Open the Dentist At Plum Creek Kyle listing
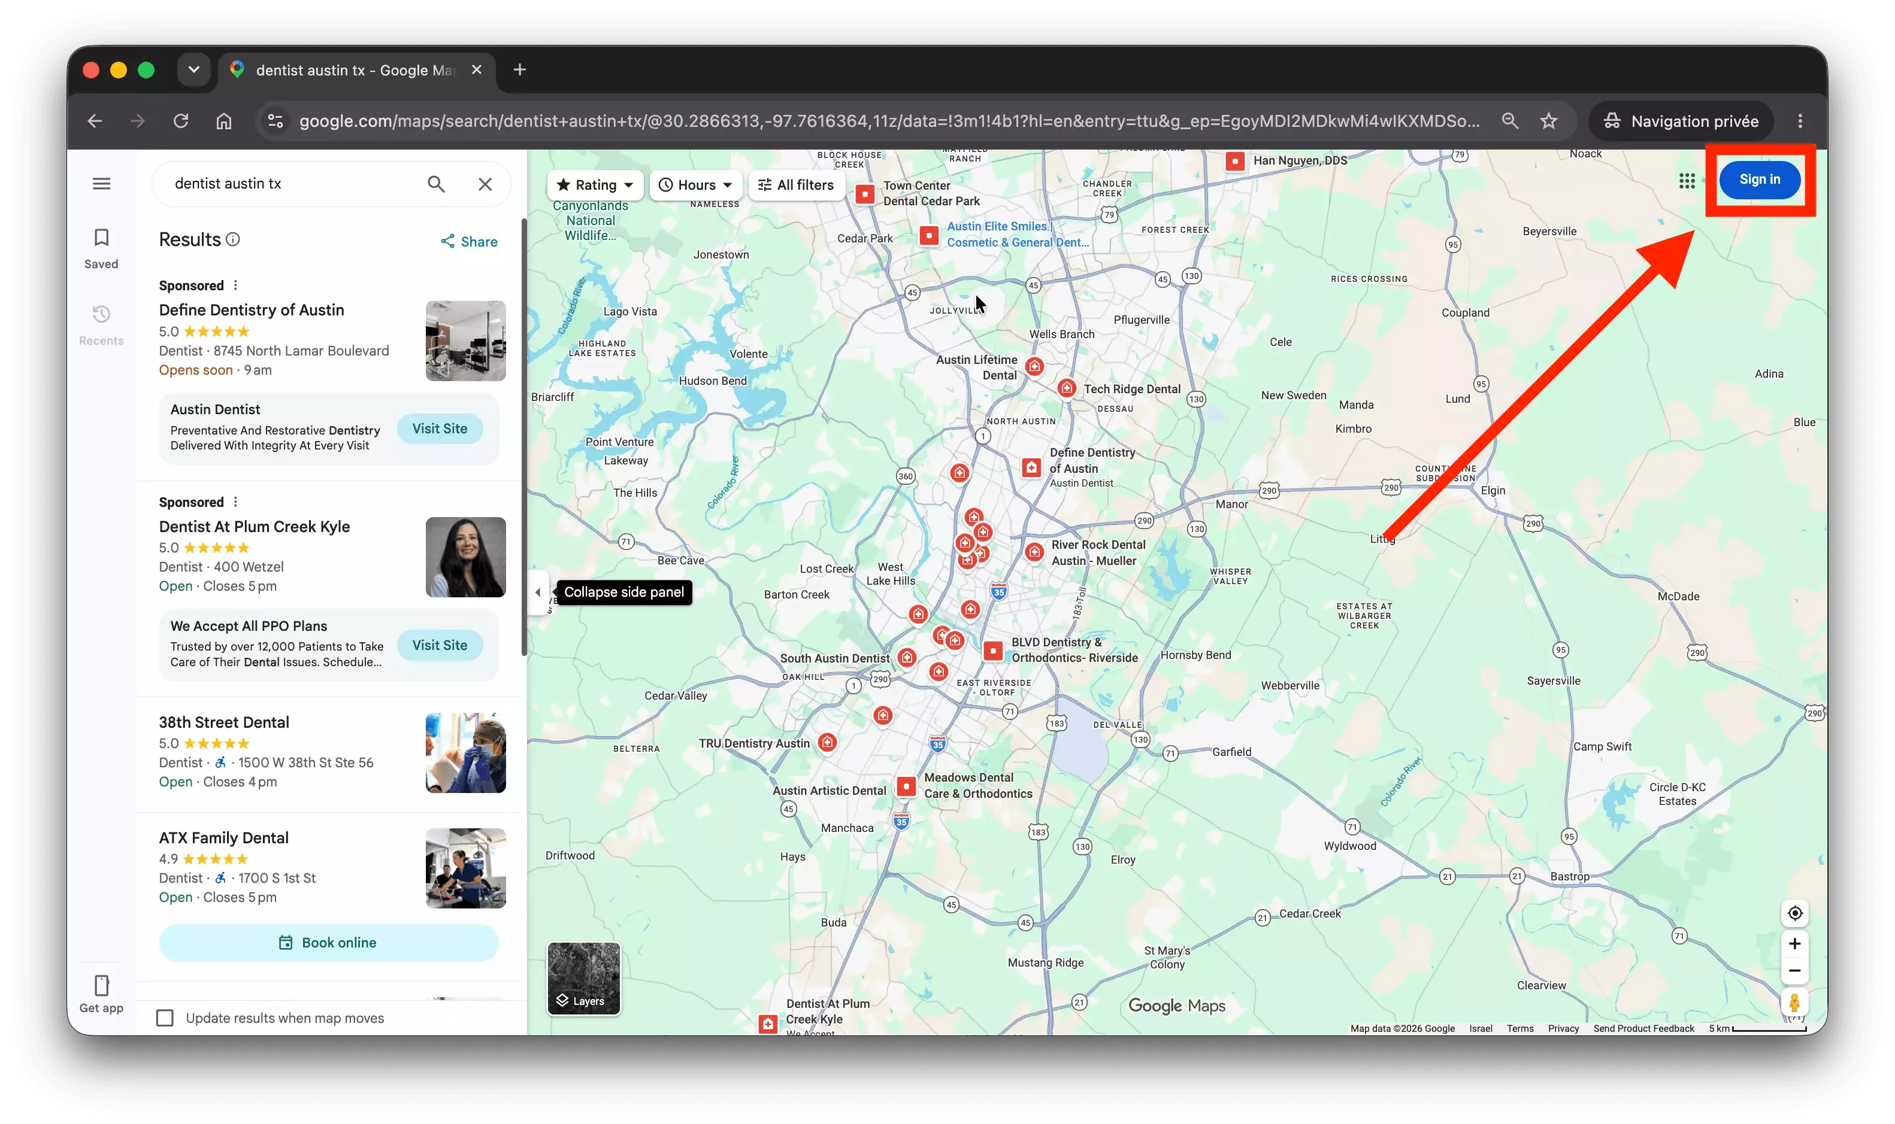 coord(255,527)
